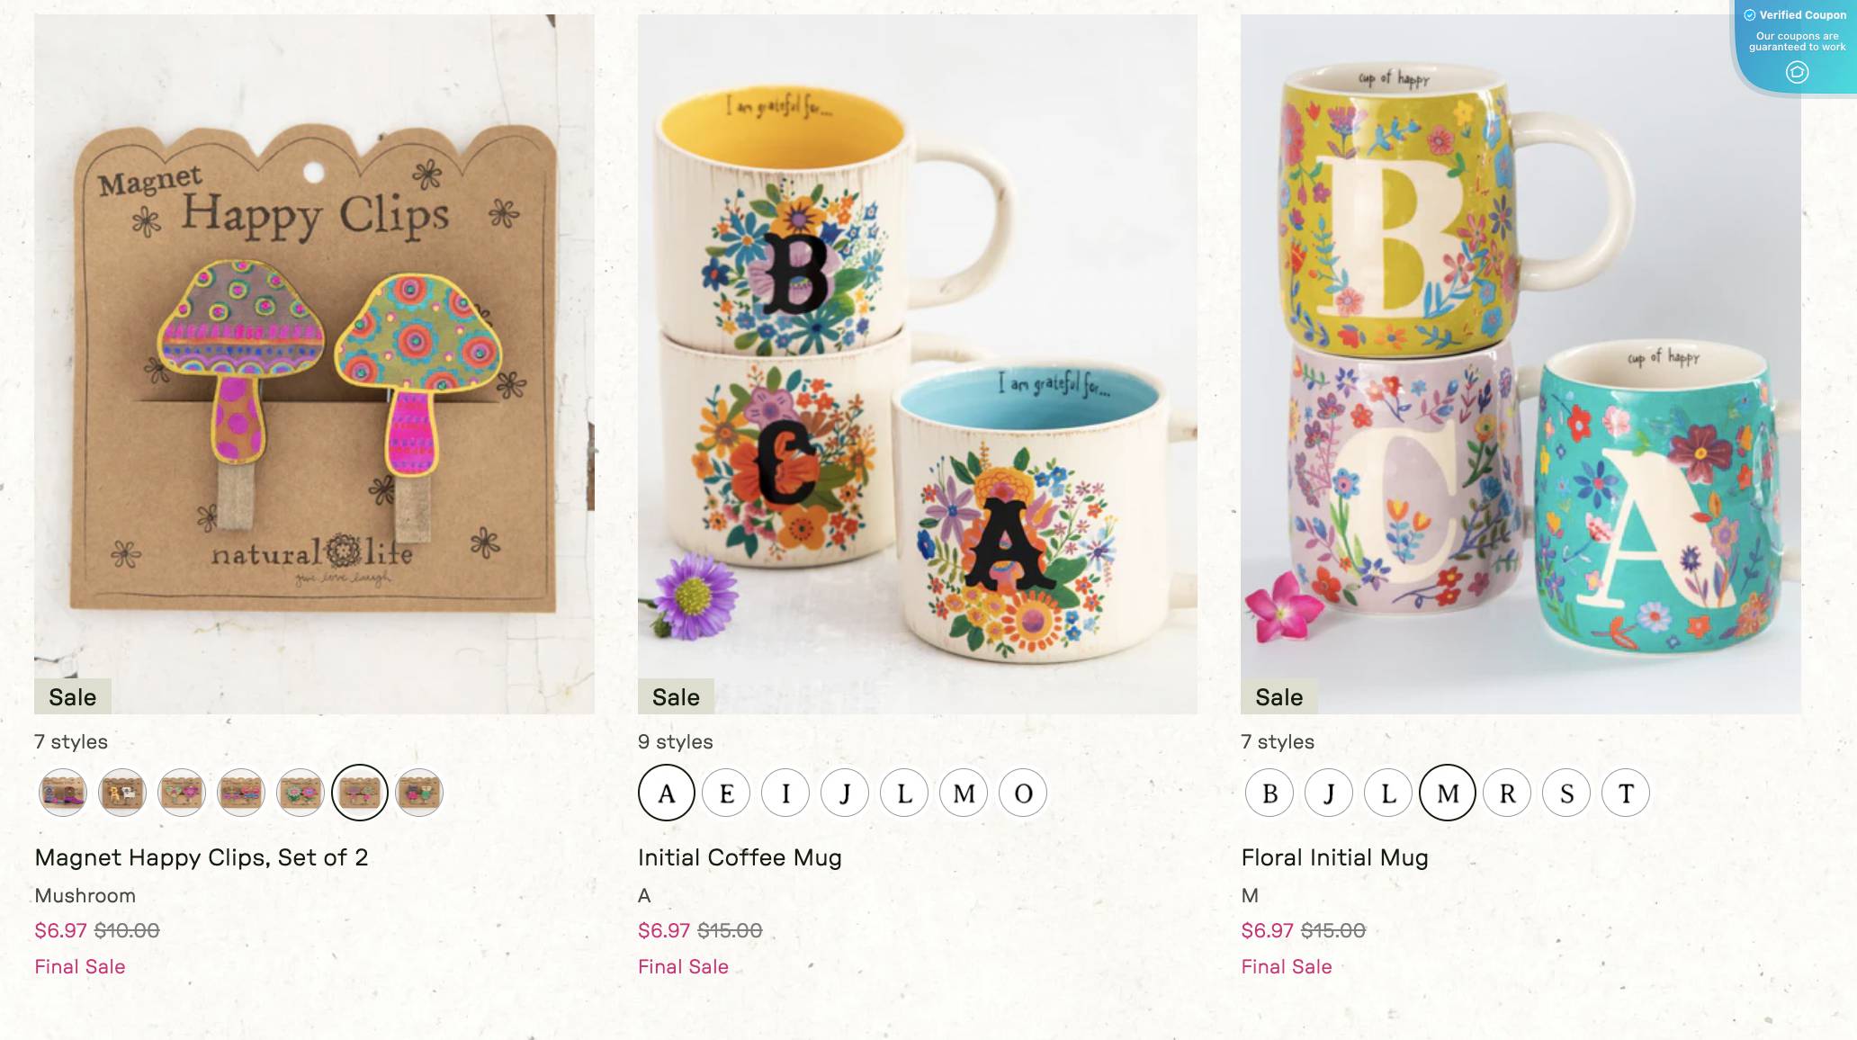
Task: Select the heart style clips swatch
Action: coord(182,793)
